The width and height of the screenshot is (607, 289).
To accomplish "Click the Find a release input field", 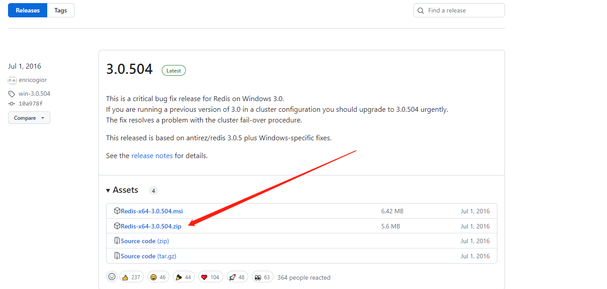I will (459, 10).
